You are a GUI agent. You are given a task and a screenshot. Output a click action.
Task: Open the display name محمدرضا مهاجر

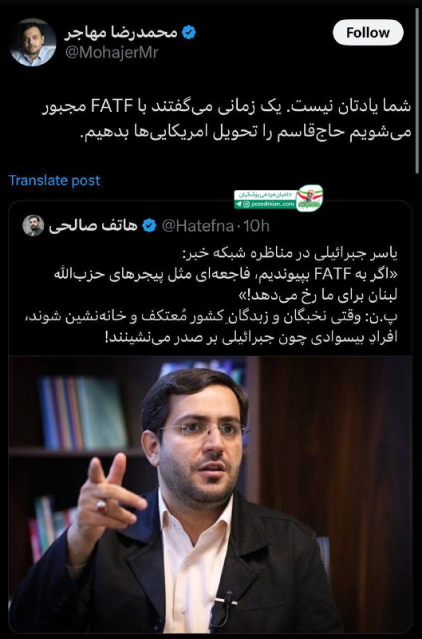[x=121, y=32]
